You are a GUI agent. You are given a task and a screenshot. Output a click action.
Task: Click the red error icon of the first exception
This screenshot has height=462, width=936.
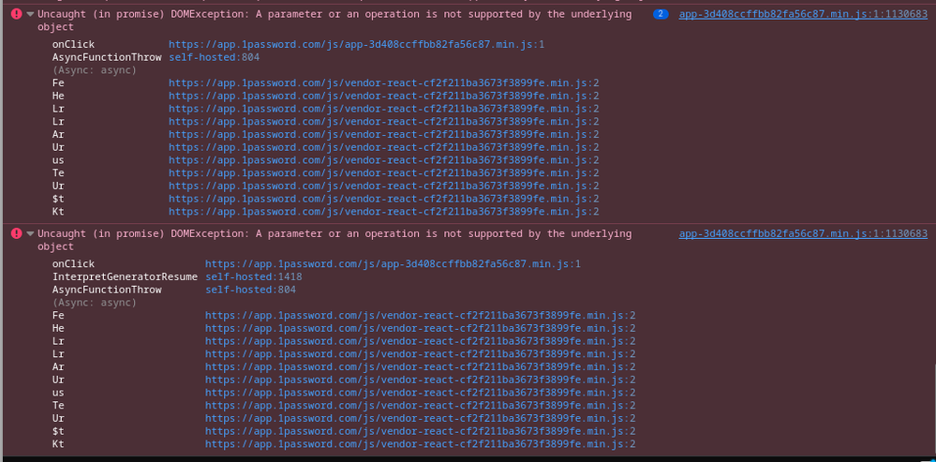pos(16,15)
